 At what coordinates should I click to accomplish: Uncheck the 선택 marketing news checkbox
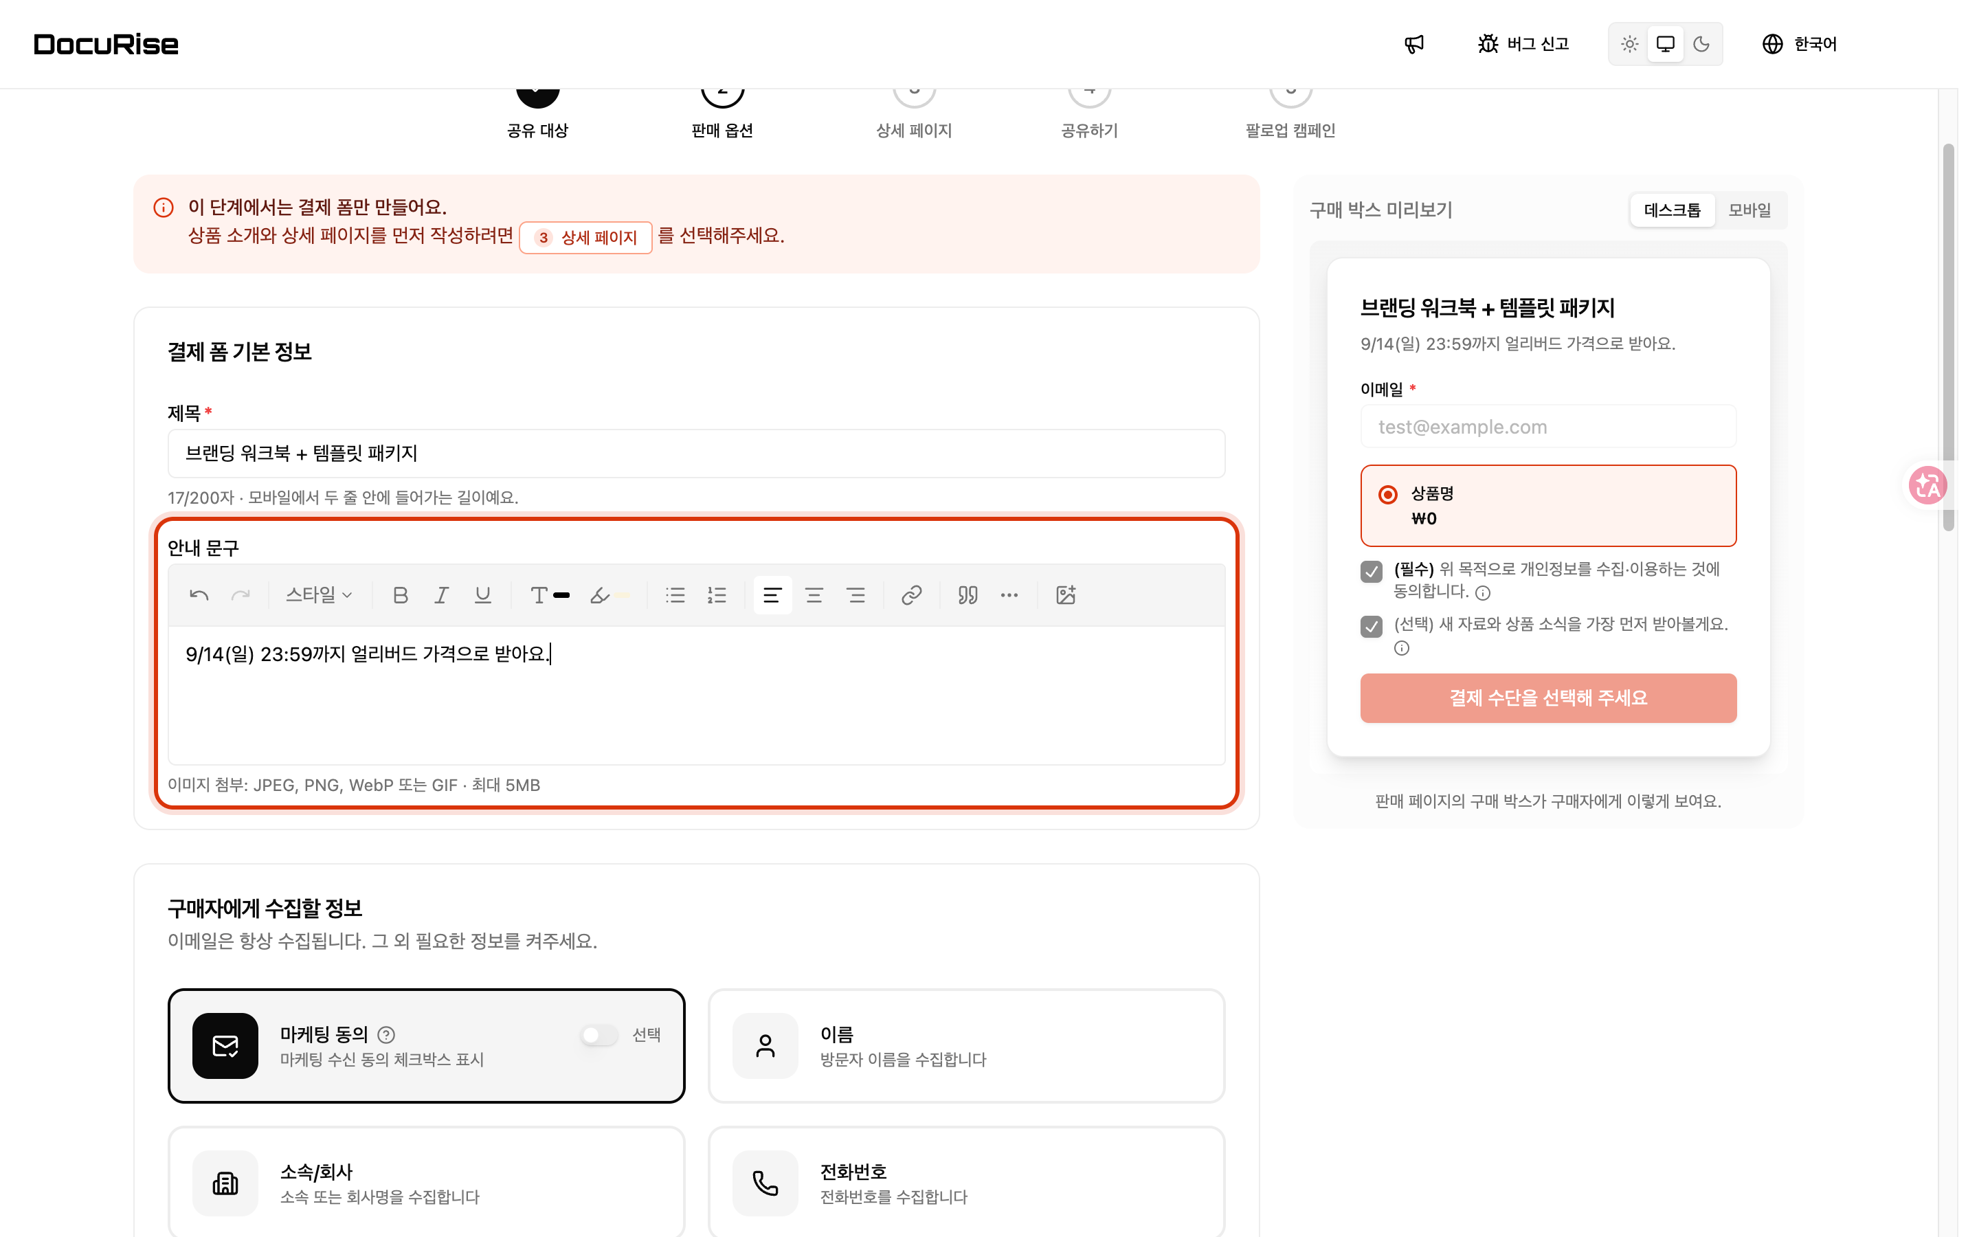[1372, 627]
